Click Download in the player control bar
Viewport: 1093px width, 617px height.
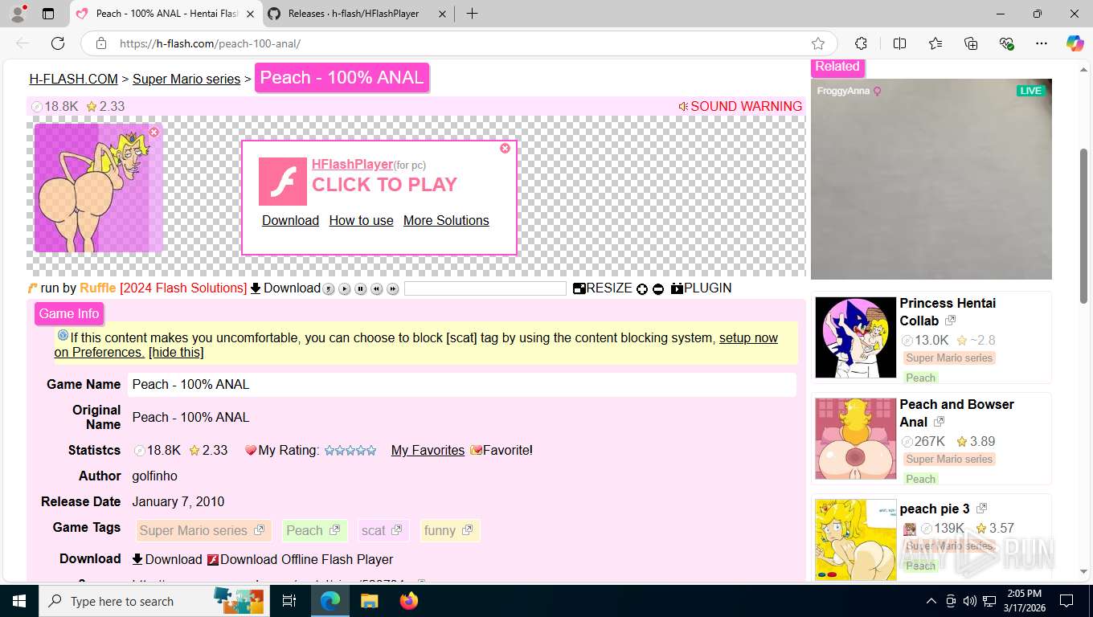[x=285, y=288]
